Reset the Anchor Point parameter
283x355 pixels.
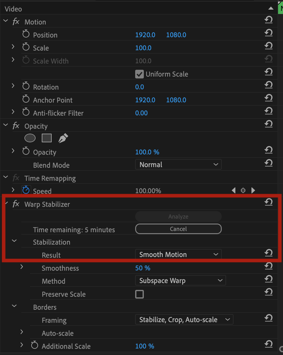268,98
